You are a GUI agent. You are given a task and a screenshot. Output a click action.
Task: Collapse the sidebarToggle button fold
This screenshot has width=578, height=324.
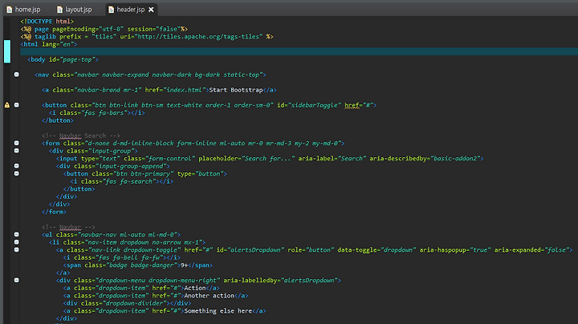coord(17,105)
